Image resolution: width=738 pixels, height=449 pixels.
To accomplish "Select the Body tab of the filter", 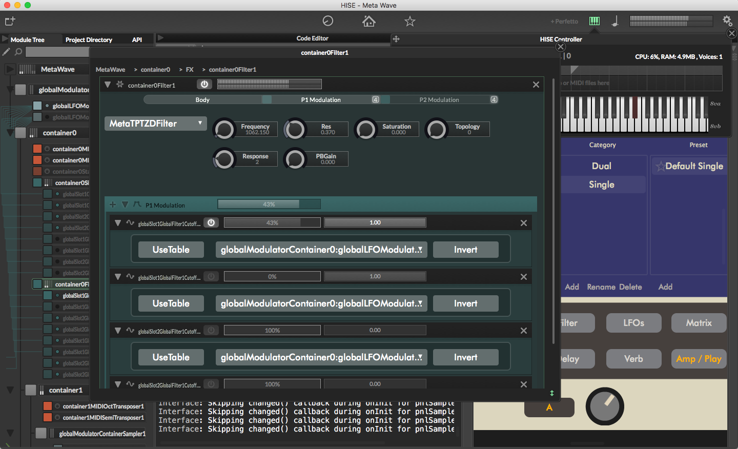I will pyautogui.click(x=202, y=100).
